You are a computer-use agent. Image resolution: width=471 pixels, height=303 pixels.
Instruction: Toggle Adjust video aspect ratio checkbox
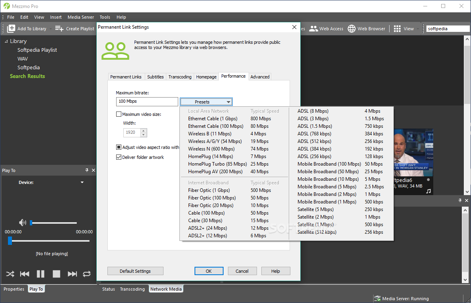click(119, 147)
